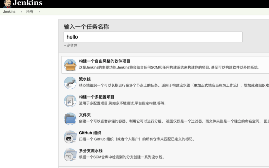The image size is (269, 168).
Task: Click the 文件夹 description text
Action: (x=174, y=121)
